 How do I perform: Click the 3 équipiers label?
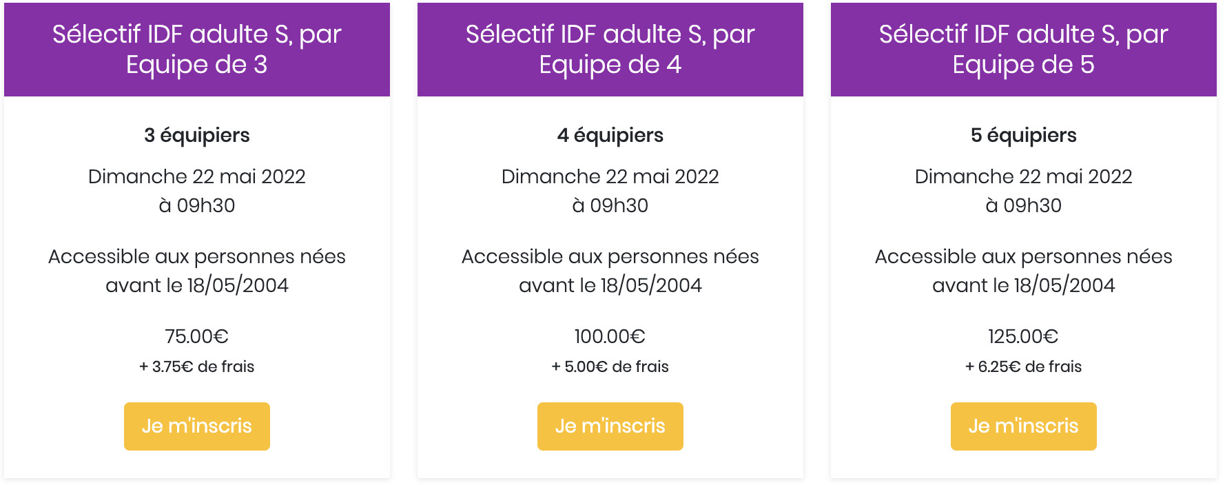(x=196, y=135)
